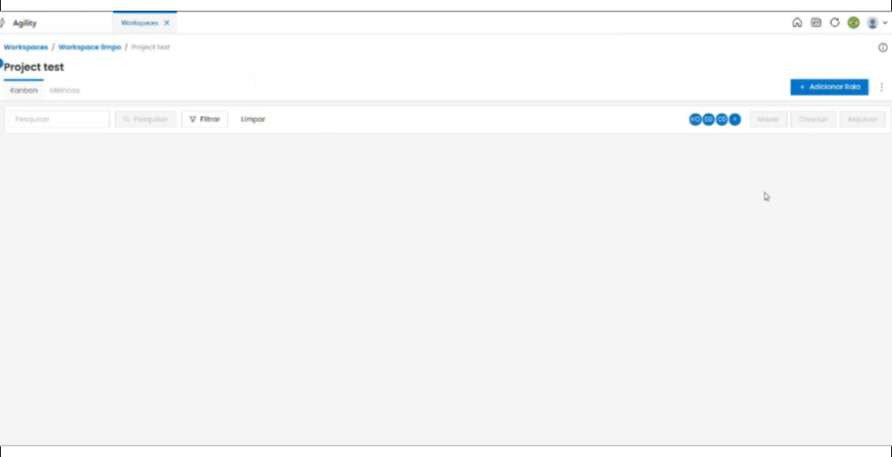
Task: Open the Workspace limpo breadcrumb link
Action: pyautogui.click(x=90, y=47)
